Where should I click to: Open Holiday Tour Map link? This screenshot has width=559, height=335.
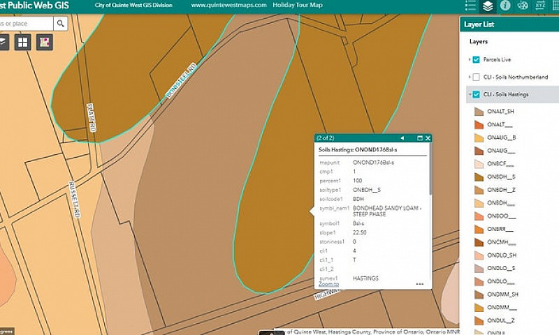298,5
